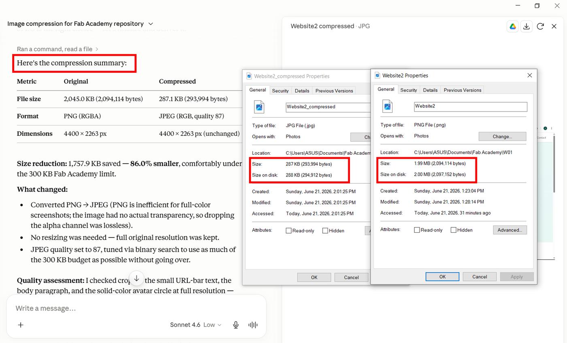Click the '287.1 KB (293,994 bytes)' cell

(193, 99)
